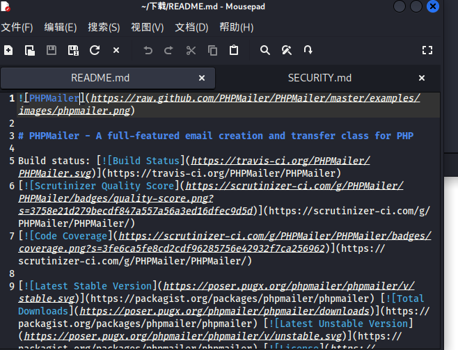Click the poser.pugx.org stable.svg link
Image resolution: width=458 pixels, height=350 pixels.
216,292
